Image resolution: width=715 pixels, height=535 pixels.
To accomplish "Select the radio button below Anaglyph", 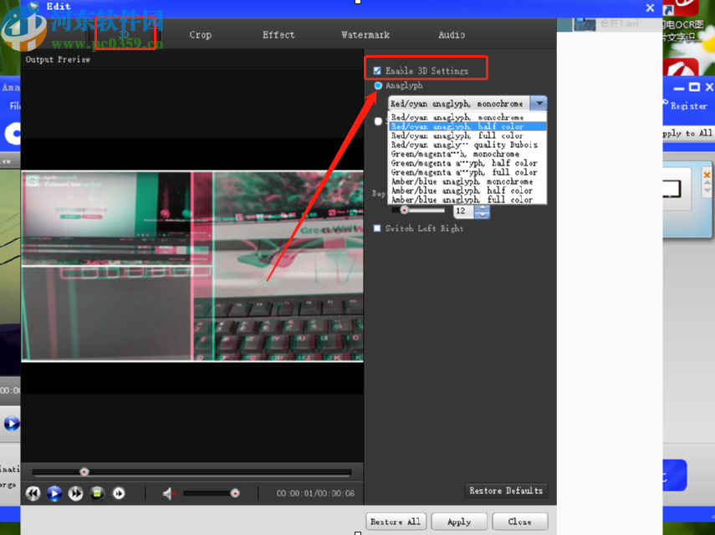I will pyautogui.click(x=378, y=121).
